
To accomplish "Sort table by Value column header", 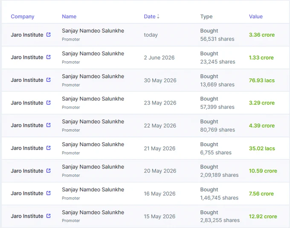I will tap(256, 17).
